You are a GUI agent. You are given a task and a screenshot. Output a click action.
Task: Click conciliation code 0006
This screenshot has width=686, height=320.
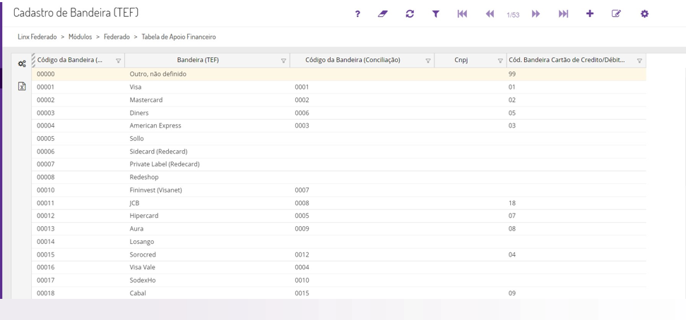(x=302, y=113)
